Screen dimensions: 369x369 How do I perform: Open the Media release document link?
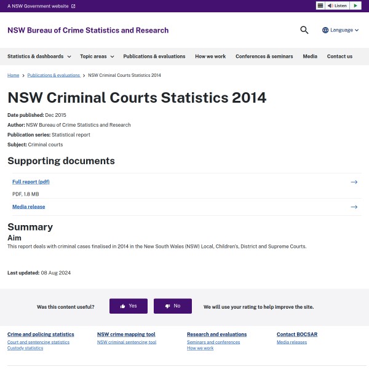(28, 207)
